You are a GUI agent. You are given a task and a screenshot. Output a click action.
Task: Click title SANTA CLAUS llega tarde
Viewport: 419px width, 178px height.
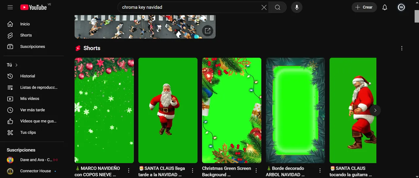[162, 171]
